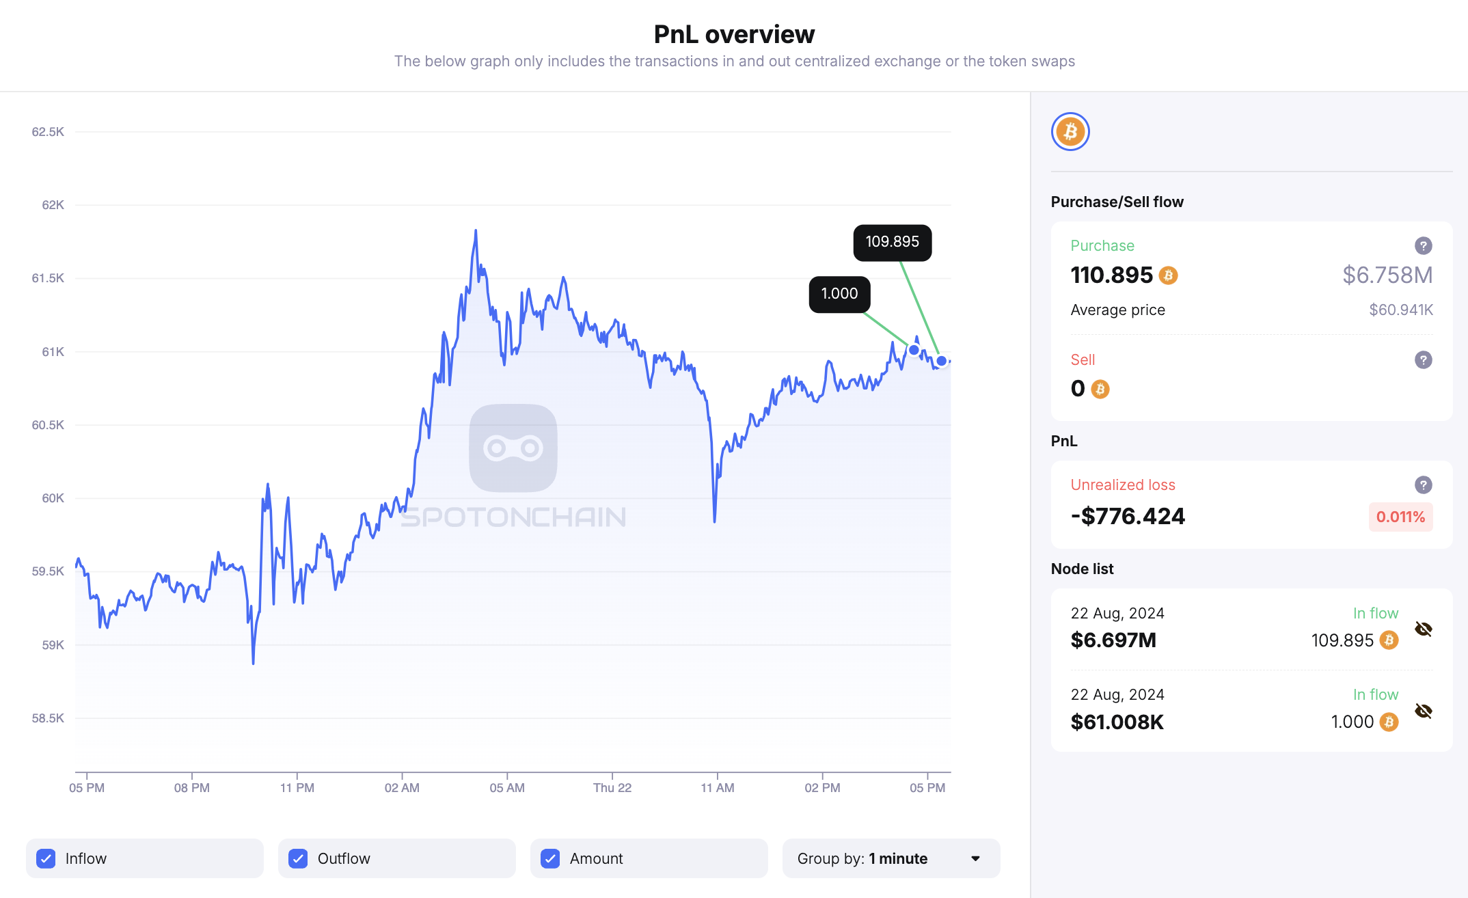
Task: Click the Bitcoin token icon at panel top
Action: click(x=1070, y=132)
